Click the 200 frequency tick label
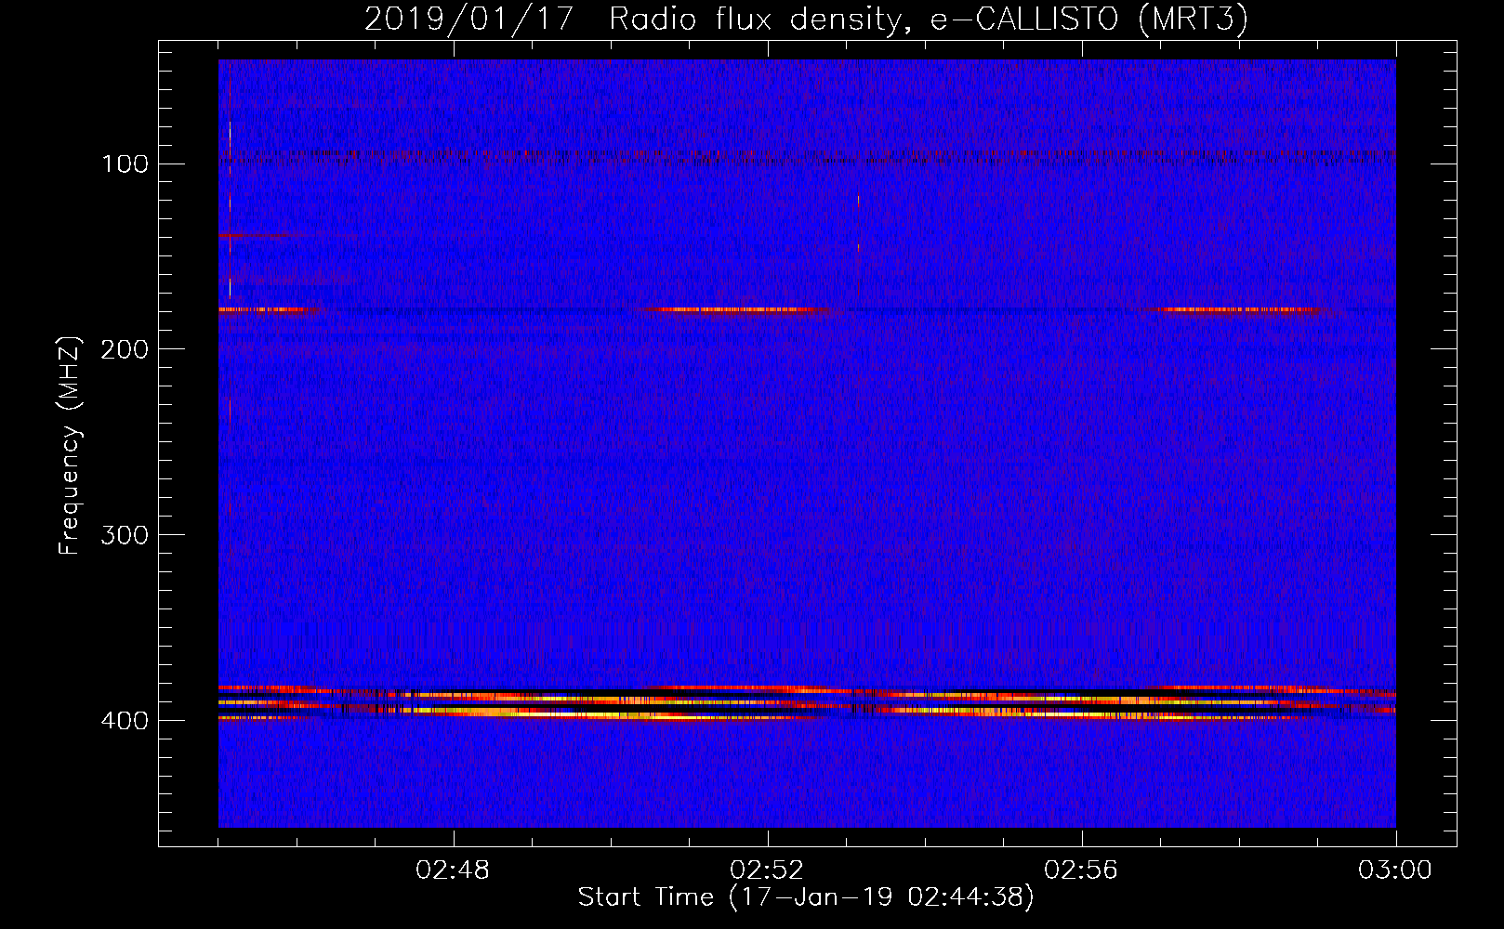1504x929 pixels. pos(125,349)
